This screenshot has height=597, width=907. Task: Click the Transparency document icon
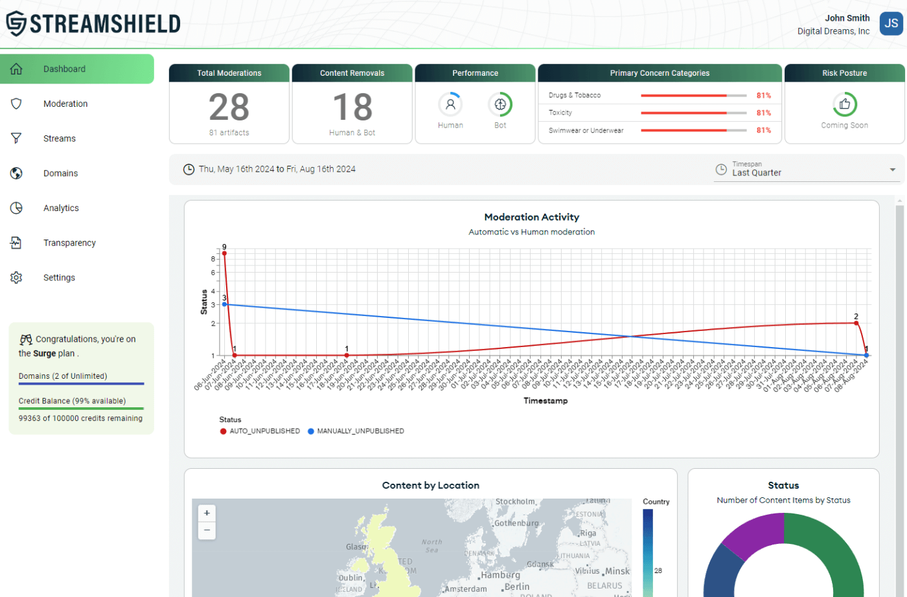[x=17, y=243]
